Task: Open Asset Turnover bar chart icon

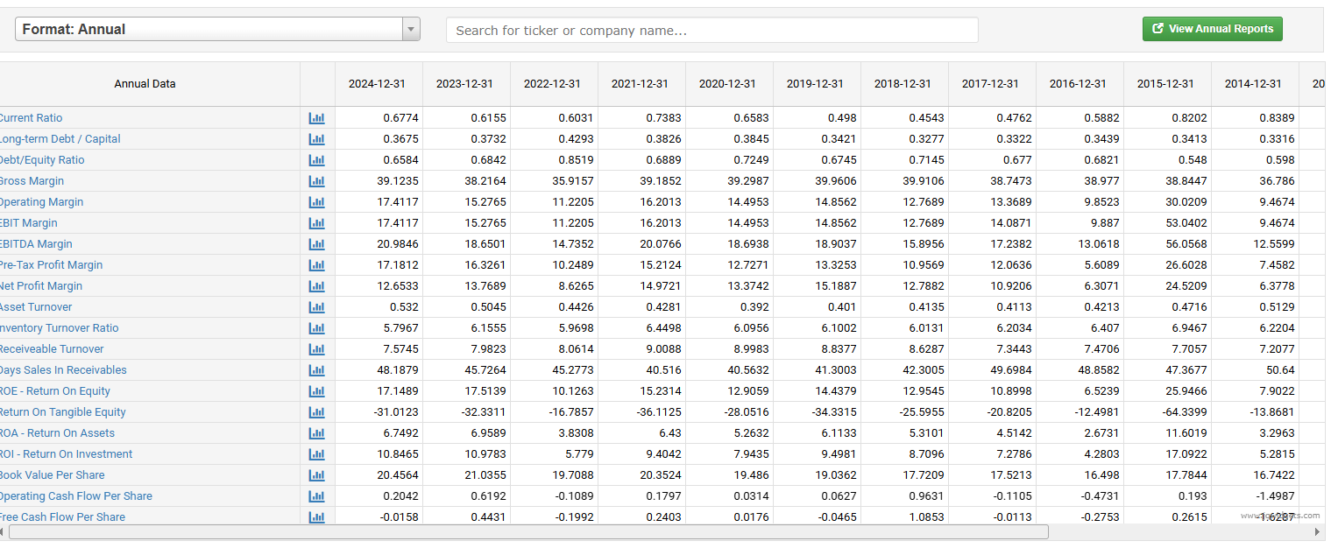Action: click(316, 307)
